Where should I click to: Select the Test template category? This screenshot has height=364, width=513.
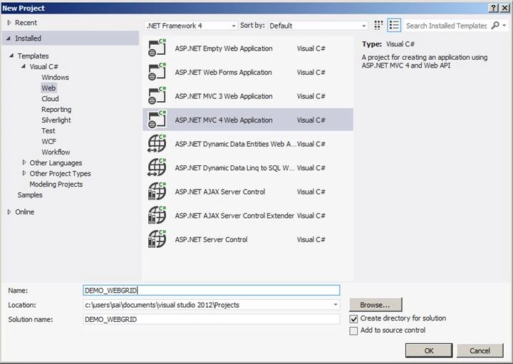click(x=48, y=131)
